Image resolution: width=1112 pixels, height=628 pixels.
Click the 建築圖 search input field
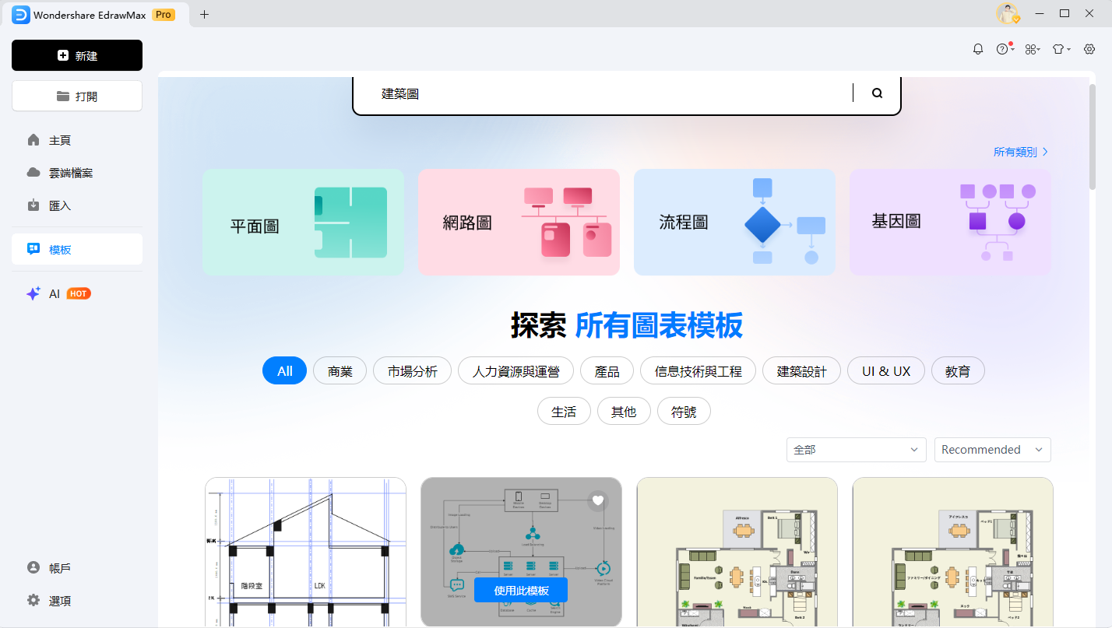pos(545,93)
